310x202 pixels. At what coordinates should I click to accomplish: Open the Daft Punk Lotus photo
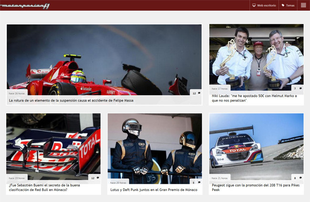point(155,149)
